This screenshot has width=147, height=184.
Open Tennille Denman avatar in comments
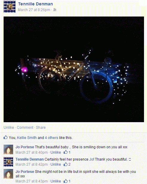(x=8, y=162)
